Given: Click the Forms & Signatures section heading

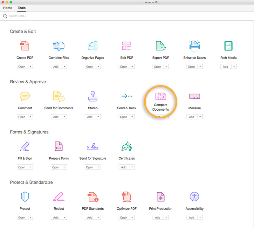Looking at the screenshot, I should click(x=29, y=132).
